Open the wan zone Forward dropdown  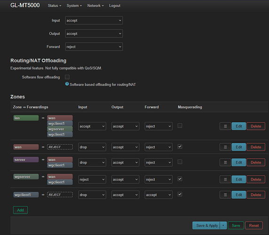(x=158, y=147)
